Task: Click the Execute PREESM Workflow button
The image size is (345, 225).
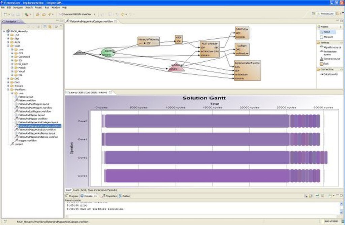Action: 75,14
